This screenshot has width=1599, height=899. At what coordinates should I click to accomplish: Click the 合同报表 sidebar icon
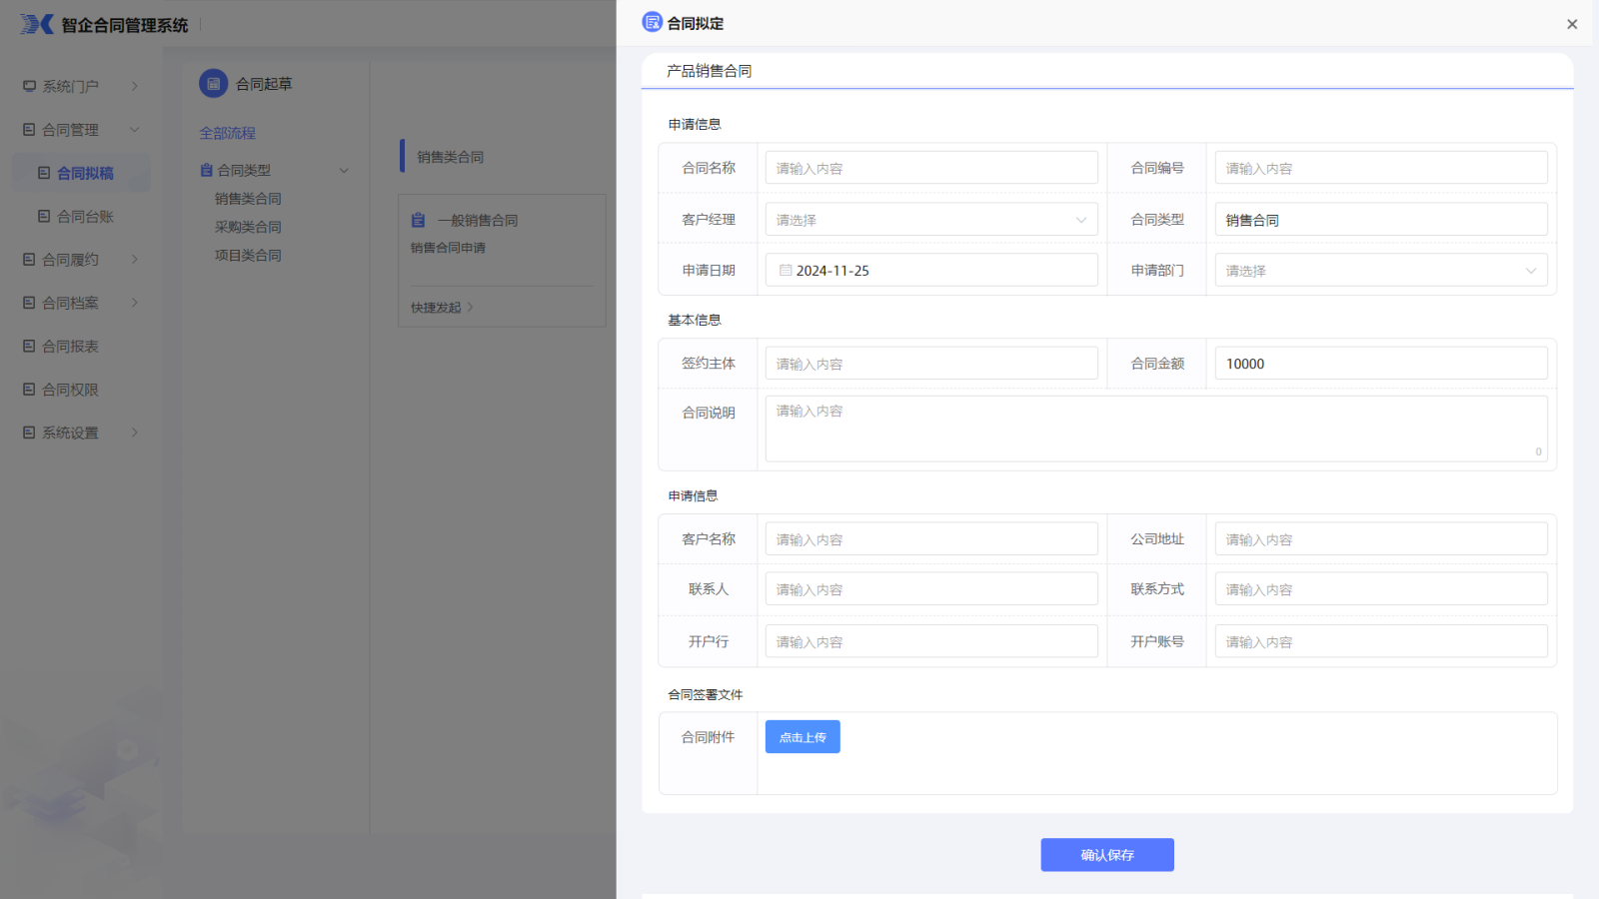(x=29, y=347)
